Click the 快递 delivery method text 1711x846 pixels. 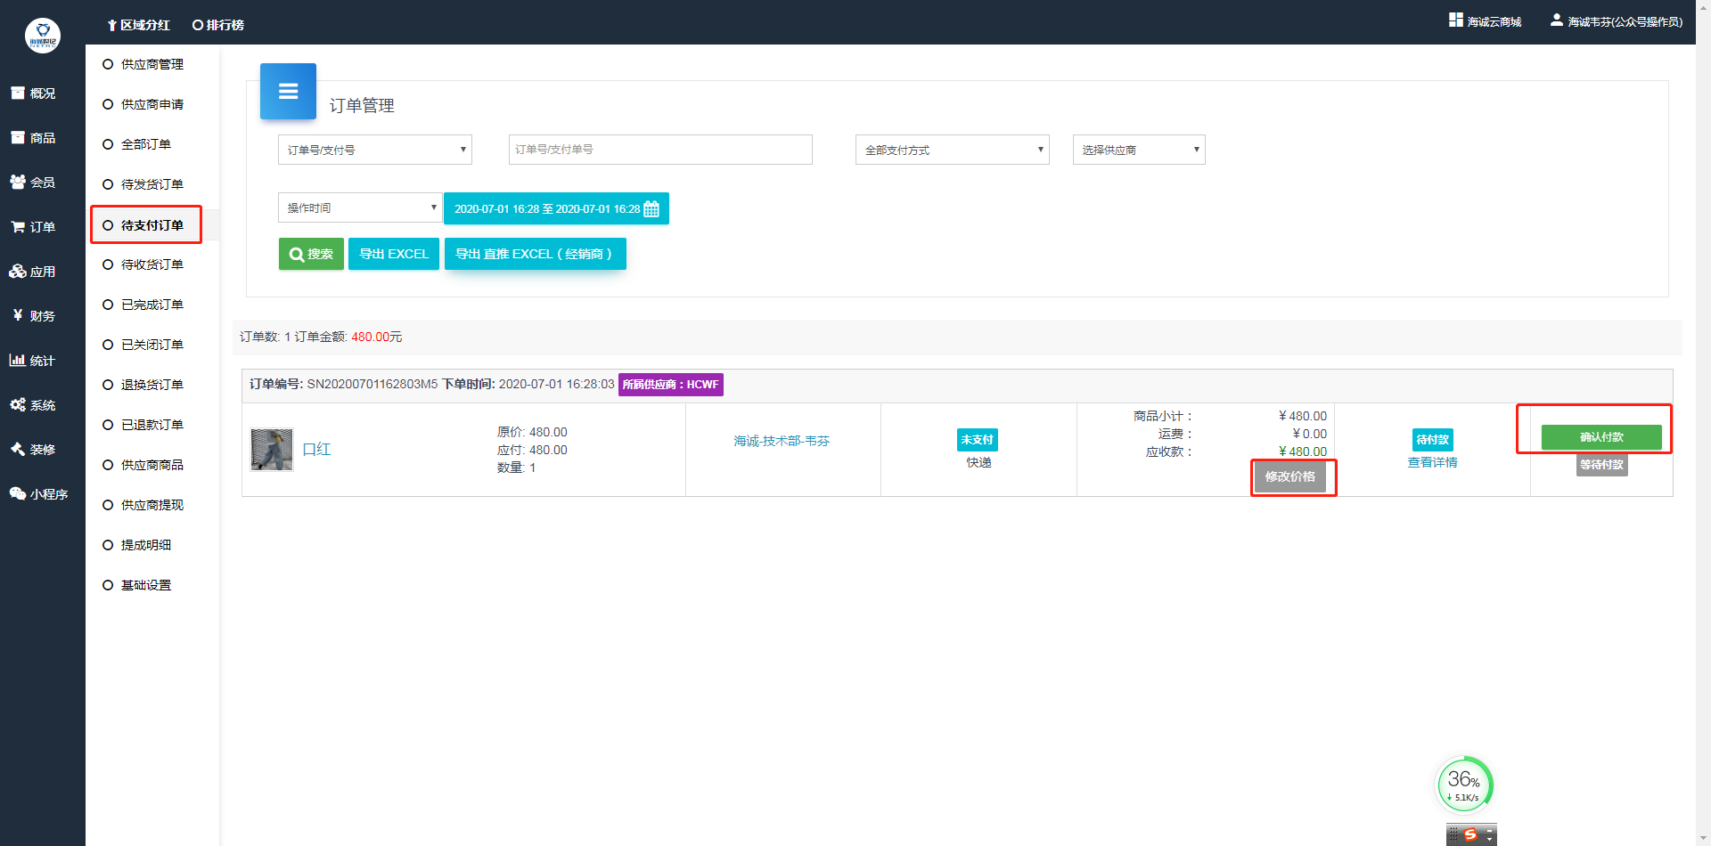tap(978, 463)
